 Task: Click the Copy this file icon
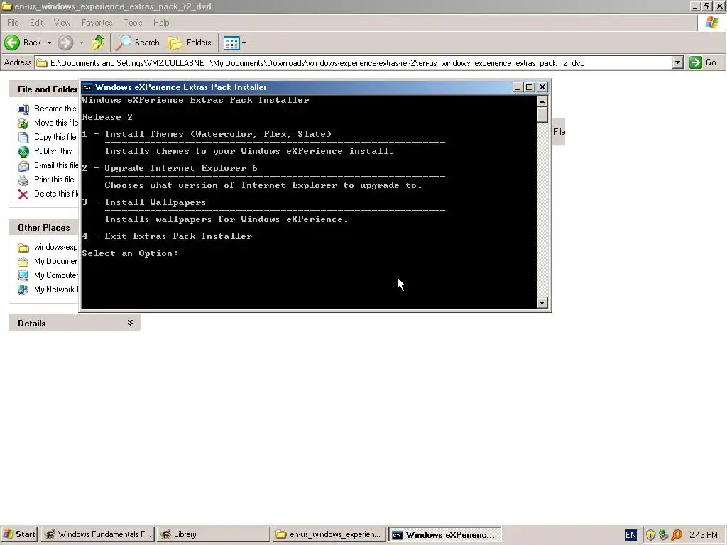click(23, 137)
